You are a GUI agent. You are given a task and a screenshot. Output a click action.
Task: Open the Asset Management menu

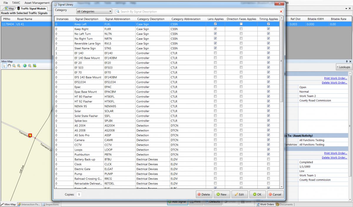click(37, 3)
